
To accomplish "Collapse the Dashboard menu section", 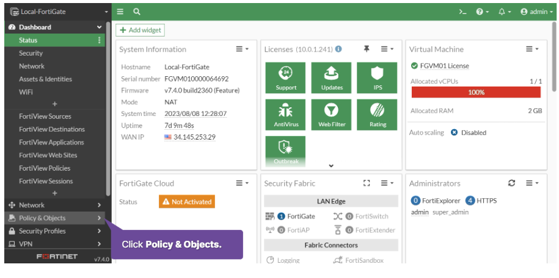I will click(x=99, y=27).
